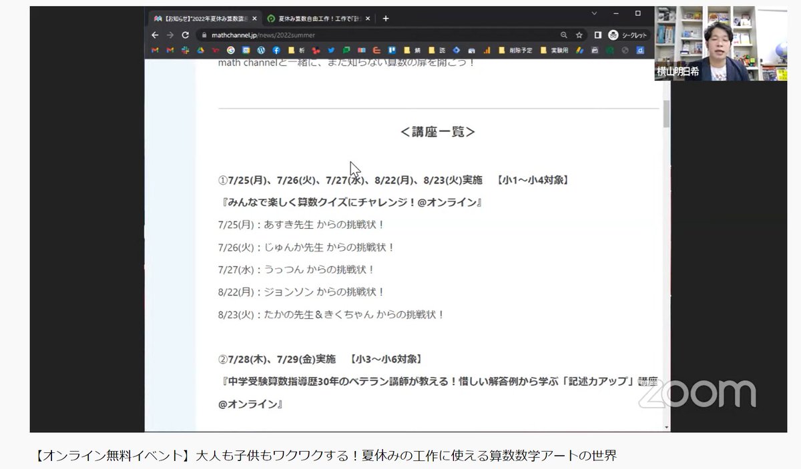The width and height of the screenshot is (801, 469).
Task: Bookmark this page with the star icon
Action: pos(578,35)
